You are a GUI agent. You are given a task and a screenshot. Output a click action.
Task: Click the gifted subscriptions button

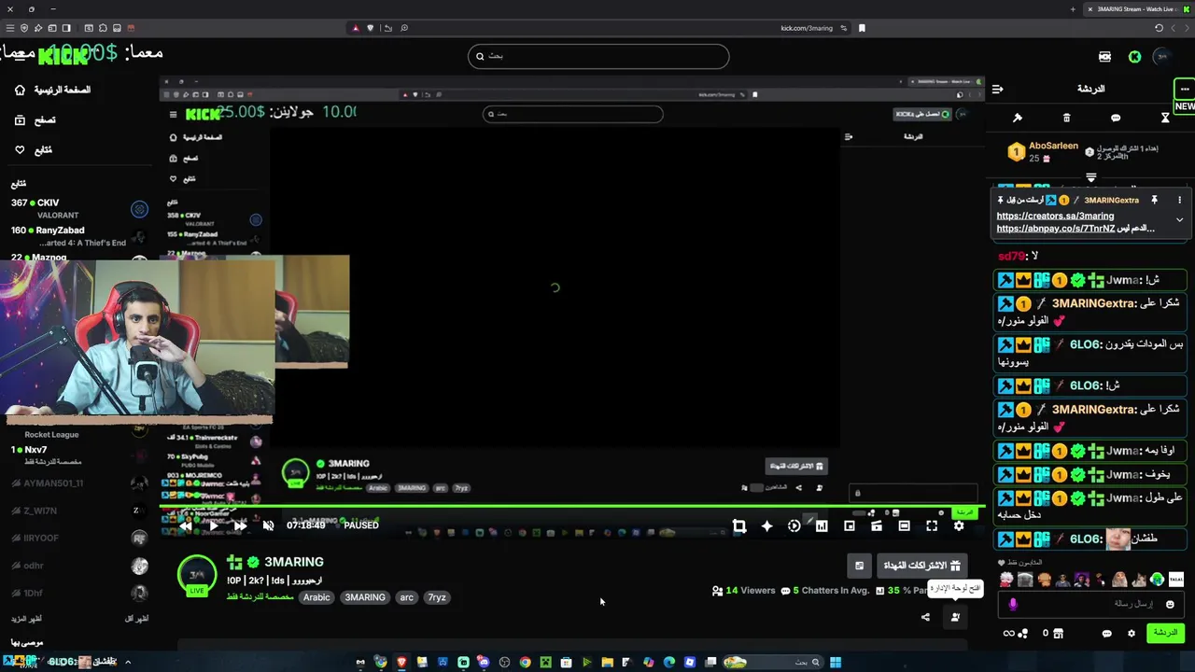tap(921, 566)
